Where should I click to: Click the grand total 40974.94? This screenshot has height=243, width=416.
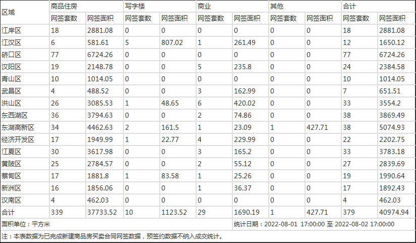coord(394,212)
